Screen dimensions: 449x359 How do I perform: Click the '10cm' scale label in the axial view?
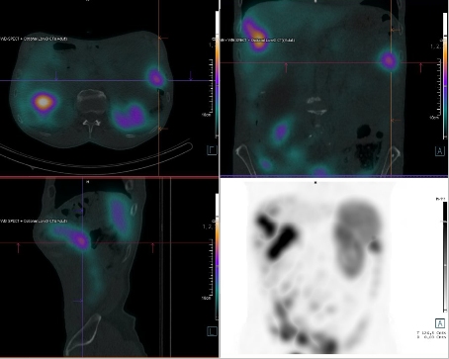[x=206, y=115]
